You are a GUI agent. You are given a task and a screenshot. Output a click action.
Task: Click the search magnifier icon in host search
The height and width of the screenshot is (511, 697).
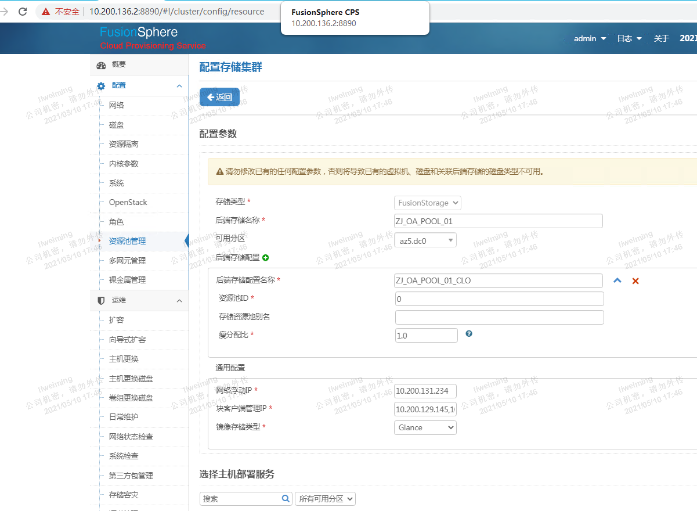pos(286,498)
